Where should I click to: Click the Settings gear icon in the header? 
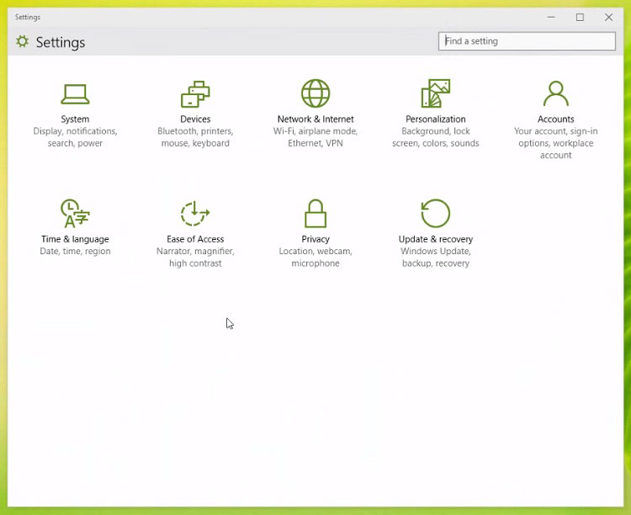pyautogui.click(x=23, y=41)
